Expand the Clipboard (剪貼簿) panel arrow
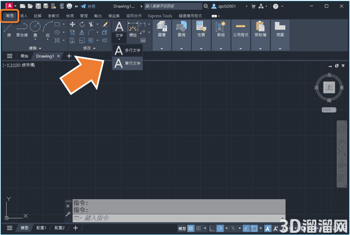The image size is (350, 235). pos(260,48)
